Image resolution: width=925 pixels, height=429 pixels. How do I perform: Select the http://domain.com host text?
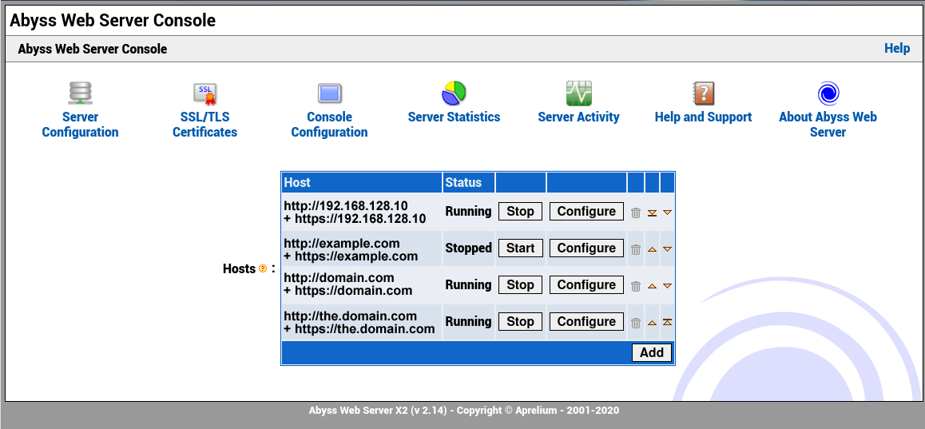pos(339,278)
